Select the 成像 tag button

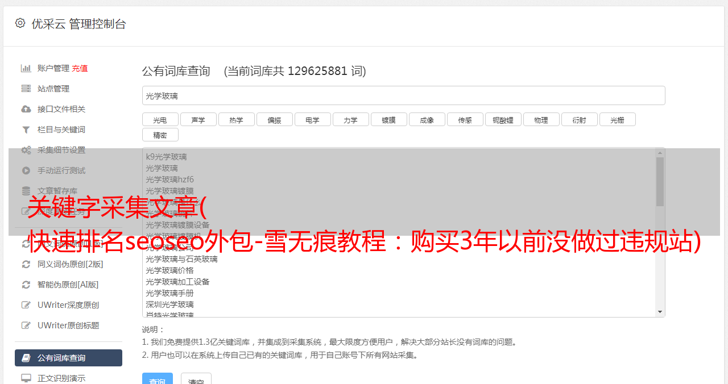click(427, 119)
